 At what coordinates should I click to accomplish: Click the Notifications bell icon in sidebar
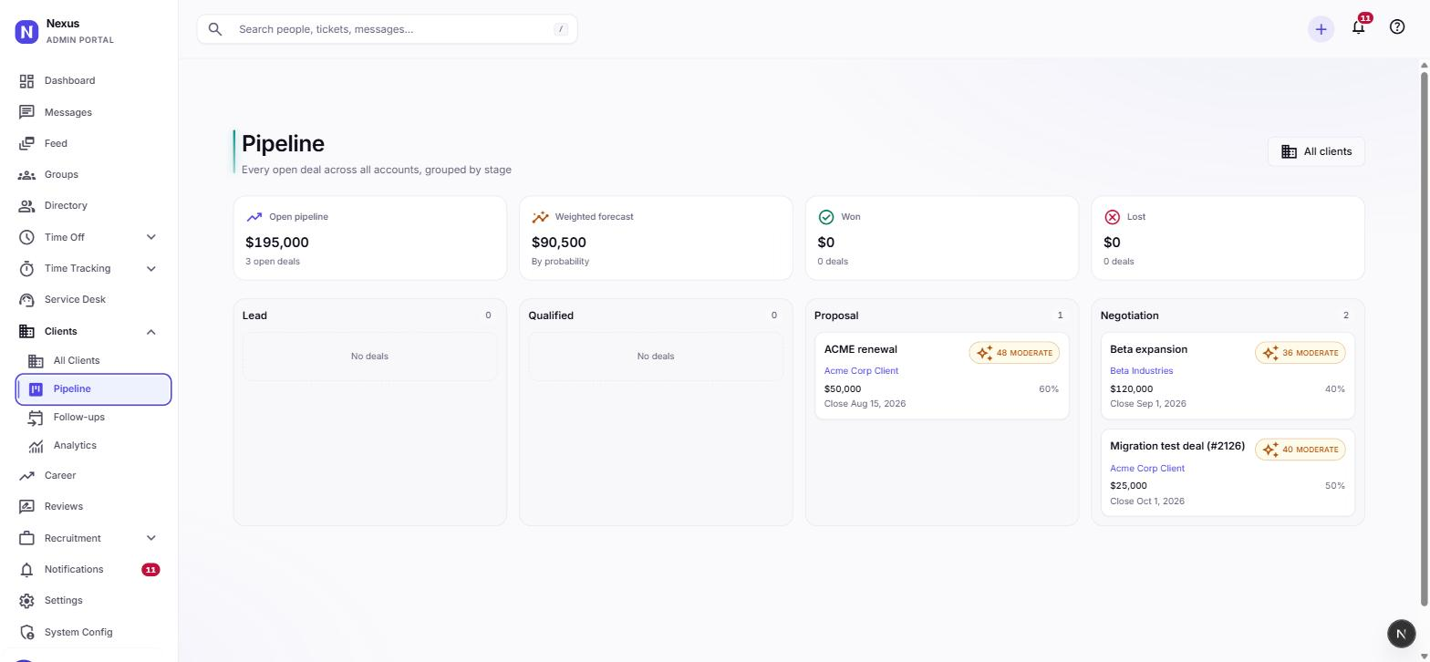(x=26, y=569)
